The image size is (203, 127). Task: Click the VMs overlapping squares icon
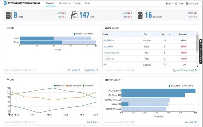click(74, 15)
